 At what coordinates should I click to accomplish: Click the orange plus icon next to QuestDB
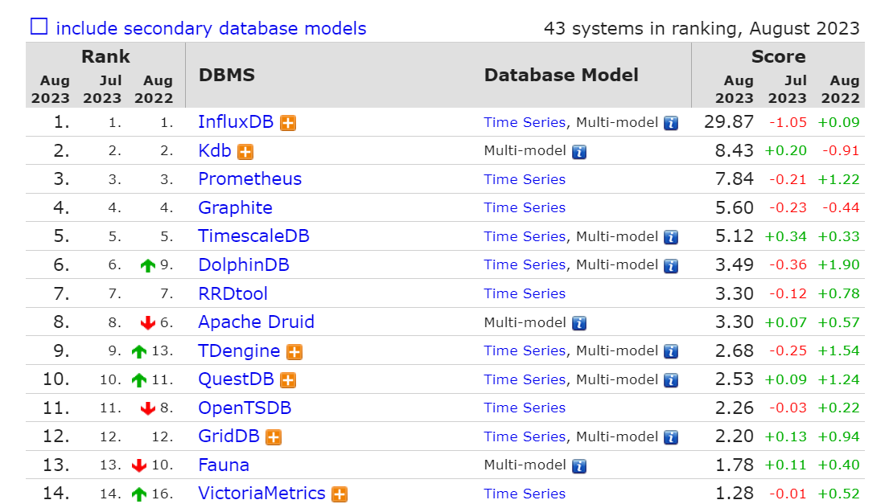[288, 380]
